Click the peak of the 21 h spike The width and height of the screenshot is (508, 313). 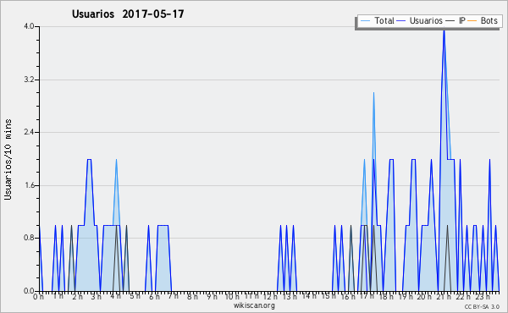(x=444, y=29)
